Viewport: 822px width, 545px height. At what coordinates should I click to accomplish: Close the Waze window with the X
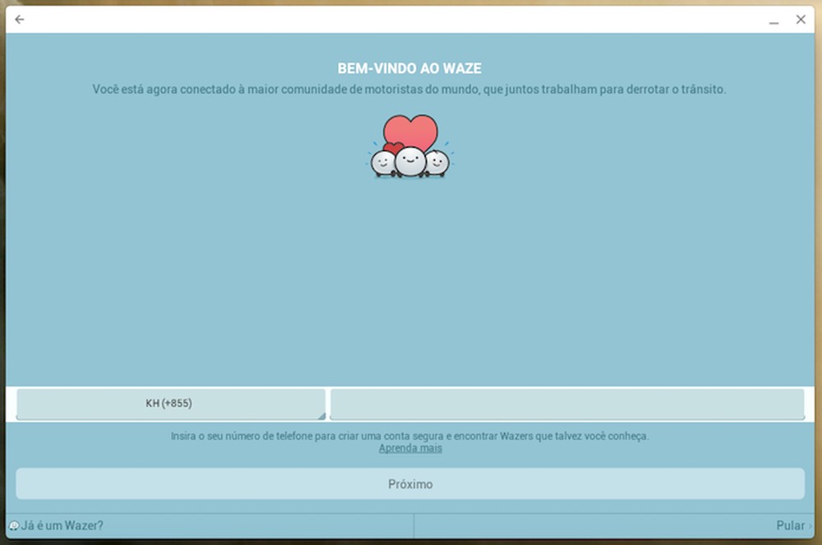(x=801, y=19)
